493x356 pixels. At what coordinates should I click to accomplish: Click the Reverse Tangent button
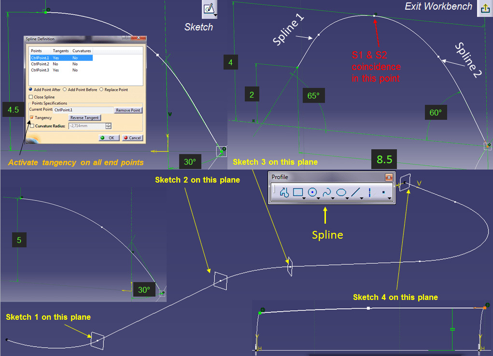pyautogui.click(x=85, y=118)
